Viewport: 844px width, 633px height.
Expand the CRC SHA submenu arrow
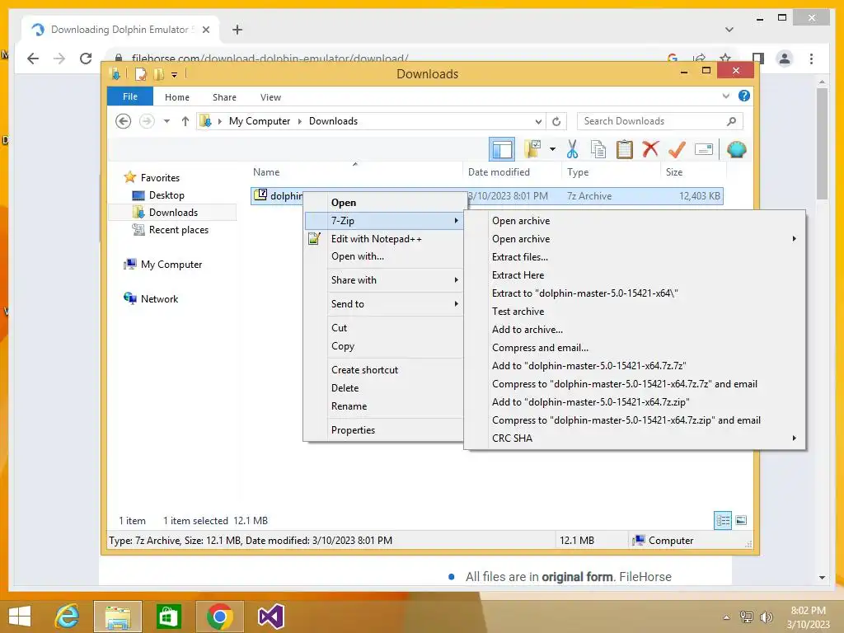794,438
